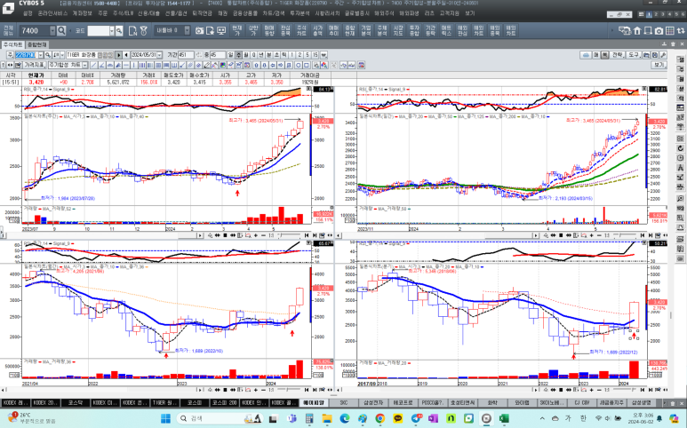Click the cloud icon in chart toolbar
This screenshot has width=687, height=428.
click(586, 55)
